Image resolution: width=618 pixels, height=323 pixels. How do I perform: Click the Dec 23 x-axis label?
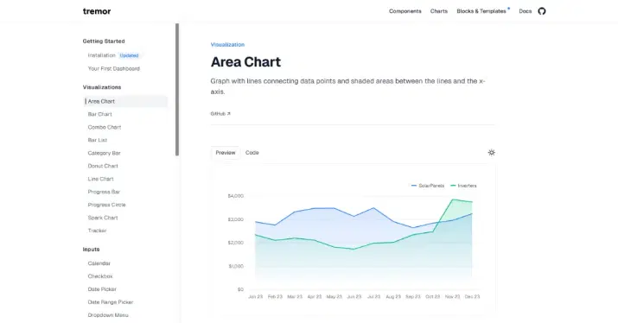point(472,296)
